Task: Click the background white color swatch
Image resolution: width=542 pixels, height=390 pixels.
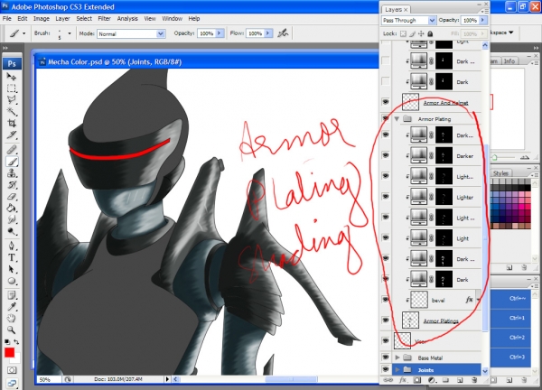Action: (x=16, y=358)
